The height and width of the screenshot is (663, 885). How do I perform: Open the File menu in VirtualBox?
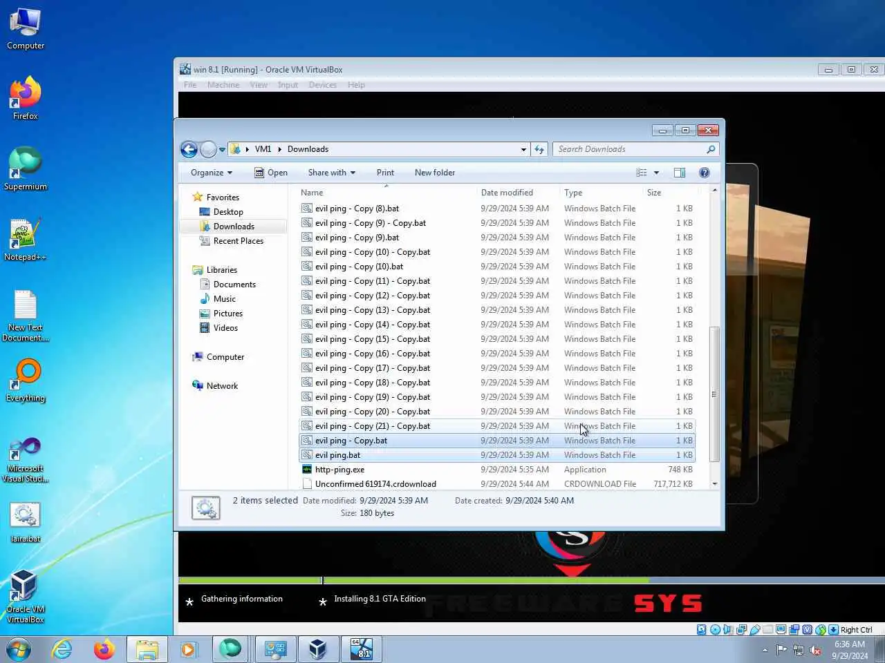click(190, 85)
